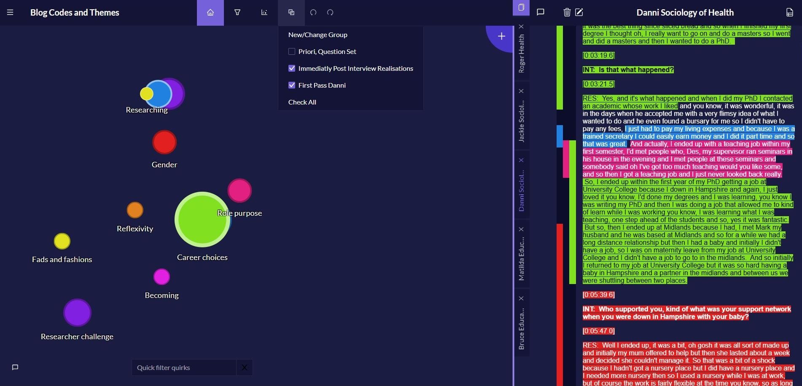Click the undo arrow icon

point(313,13)
